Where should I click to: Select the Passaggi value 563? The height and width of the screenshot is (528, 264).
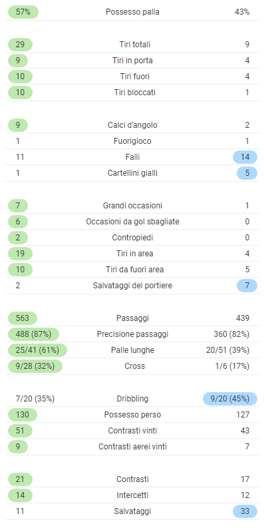coord(23,318)
